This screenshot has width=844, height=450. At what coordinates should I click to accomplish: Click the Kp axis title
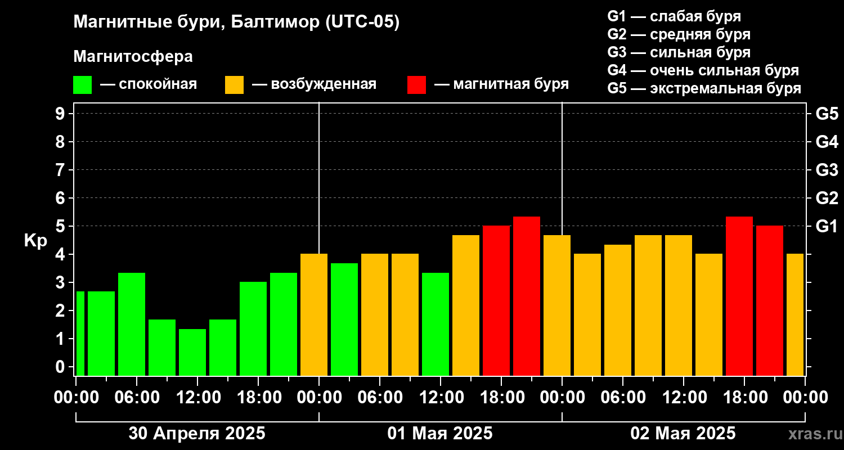click(x=35, y=241)
